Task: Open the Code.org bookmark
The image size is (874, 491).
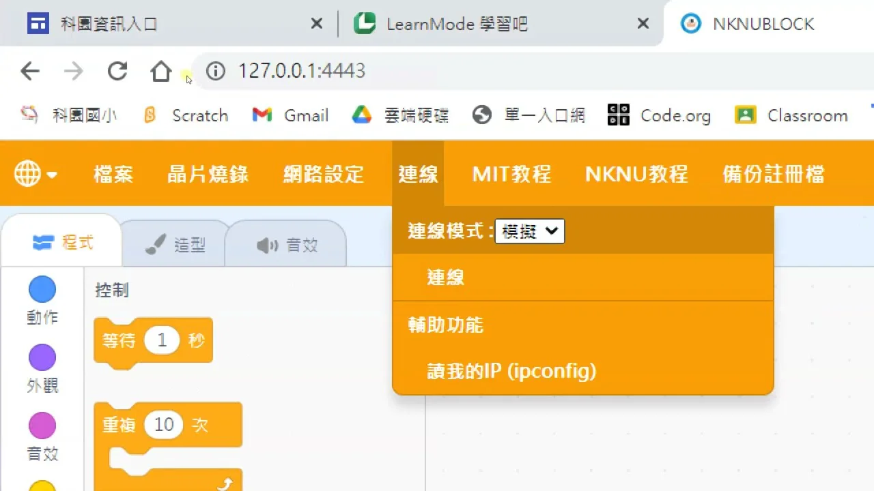Action: tap(660, 115)
